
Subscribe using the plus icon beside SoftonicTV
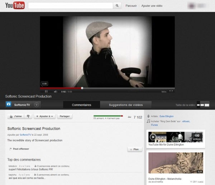(37, 105)
